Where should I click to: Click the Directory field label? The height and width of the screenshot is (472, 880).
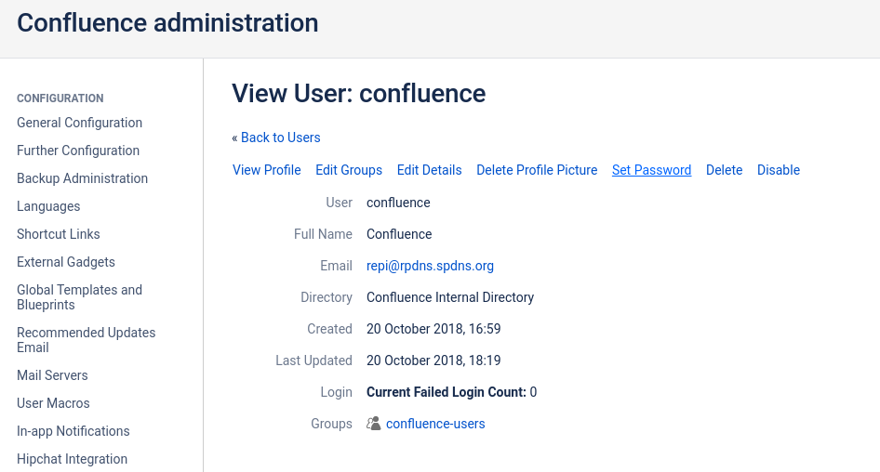(x=327, y=297)
